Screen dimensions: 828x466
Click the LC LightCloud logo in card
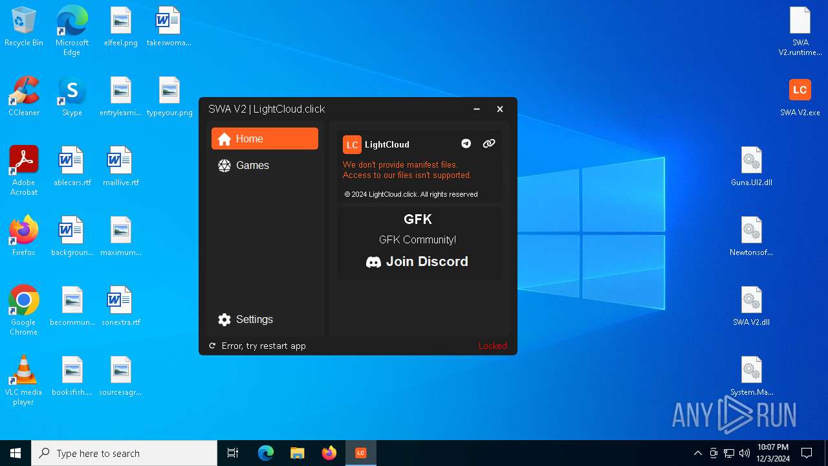click(352, 144)
